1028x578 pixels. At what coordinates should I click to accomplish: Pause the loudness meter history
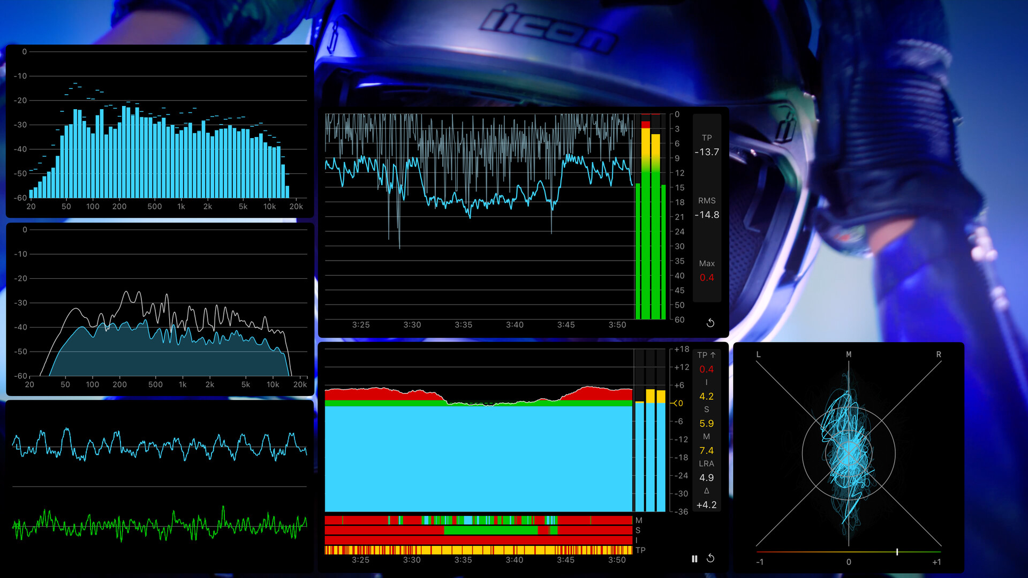[694, 559]
